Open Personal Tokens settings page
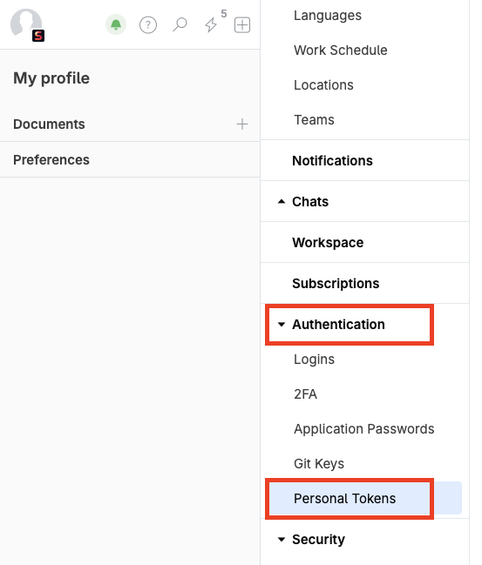This screenshot has width=482, height=565. [x=344, y=498]
